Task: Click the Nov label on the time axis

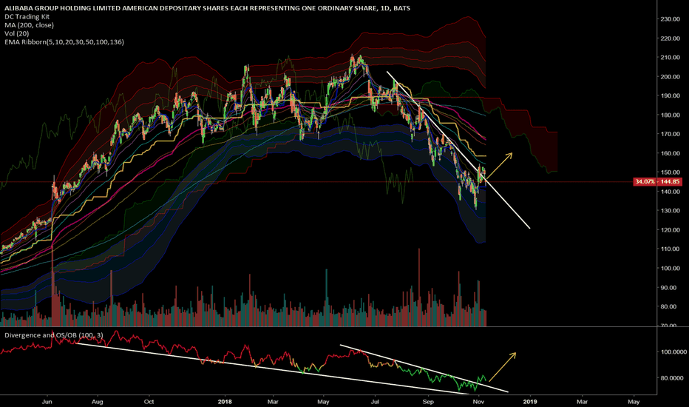Action: pyautogui.click(x=478, y=402)
